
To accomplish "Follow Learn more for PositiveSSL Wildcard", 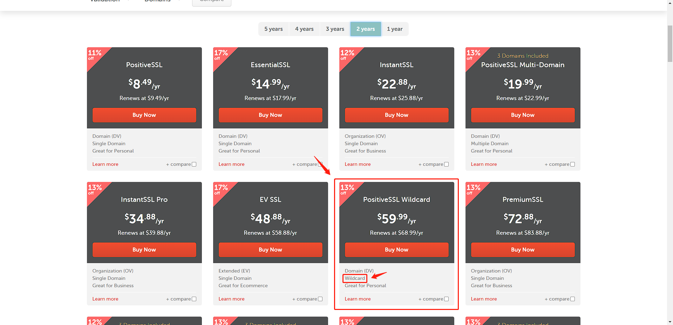I will (358, 299).
